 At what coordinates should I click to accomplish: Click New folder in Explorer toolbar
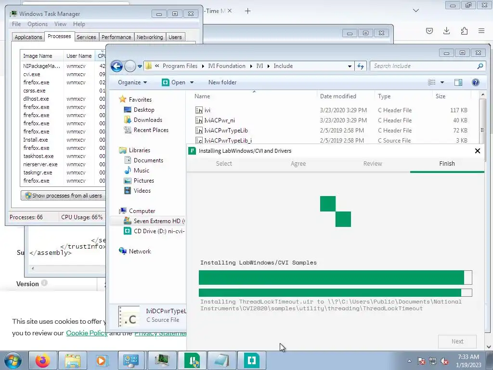[222, 82]
